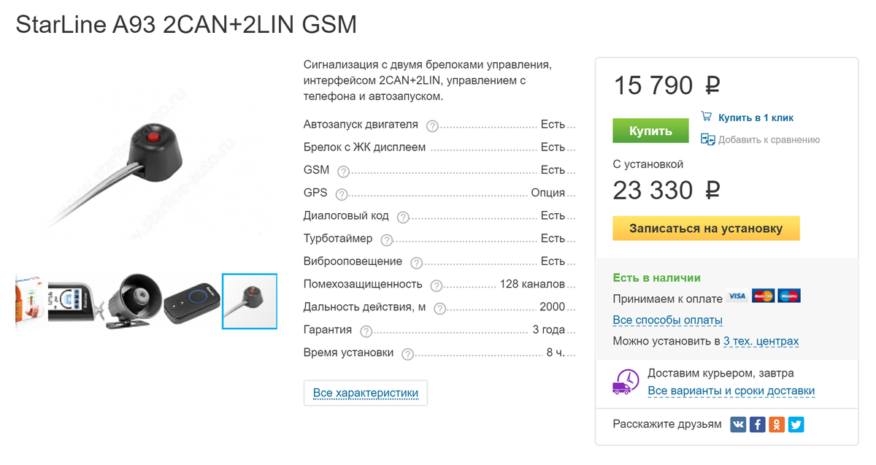The image size is (876, 465).
Task: Add product via Добавить к сравнению
Action: point(768,139)
